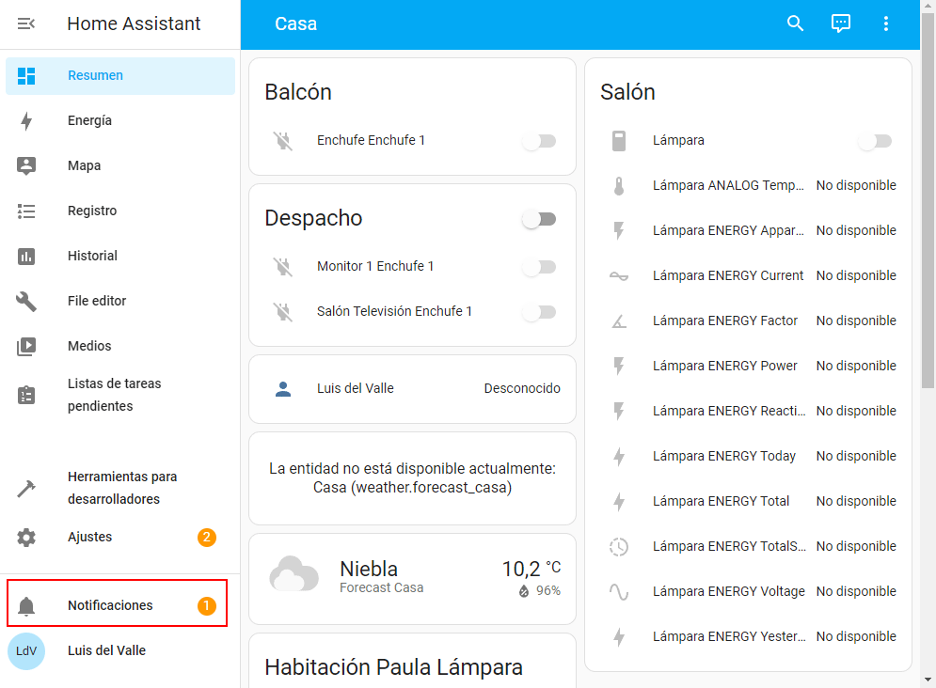Open the Assist chat bubble icon
936x688 pixels.
pyautogui.click(x=840, y=23)
